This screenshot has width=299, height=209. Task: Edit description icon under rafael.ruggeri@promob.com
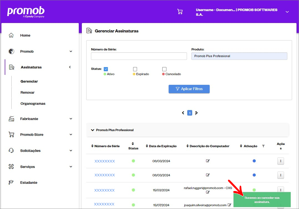[x=208, y=192]
